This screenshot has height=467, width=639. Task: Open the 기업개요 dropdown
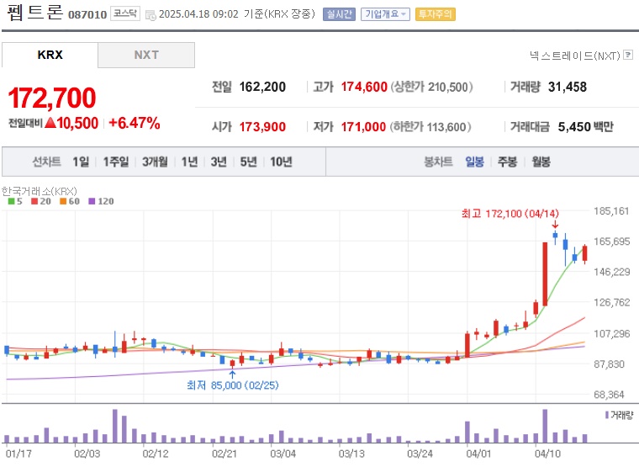pyautogui.click(x=385, y=14)
